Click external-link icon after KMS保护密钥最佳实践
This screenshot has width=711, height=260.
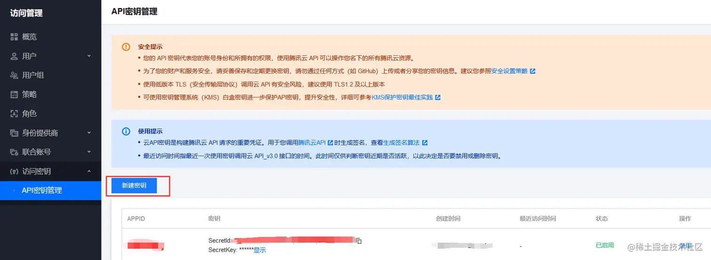click(438, 98)
